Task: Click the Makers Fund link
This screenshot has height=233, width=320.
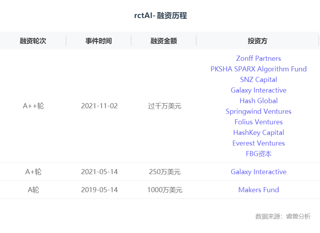Action: pyautogui.click(x=258, y=190)
